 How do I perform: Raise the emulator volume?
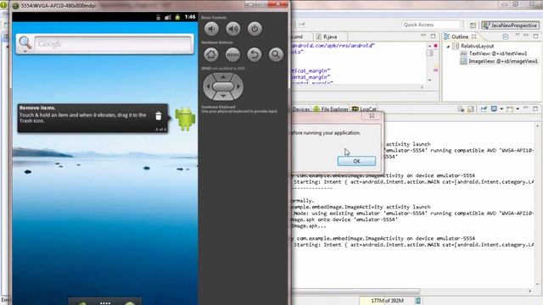(233, 29)
